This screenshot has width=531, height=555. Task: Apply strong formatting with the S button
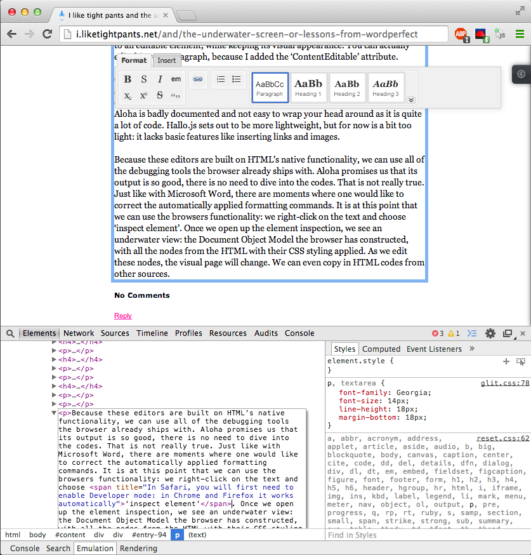pyautogui.click(x=143, y=79)
